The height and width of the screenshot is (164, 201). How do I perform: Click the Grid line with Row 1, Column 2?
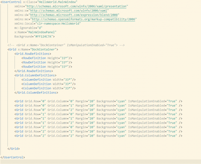click(x=98, y=123)
